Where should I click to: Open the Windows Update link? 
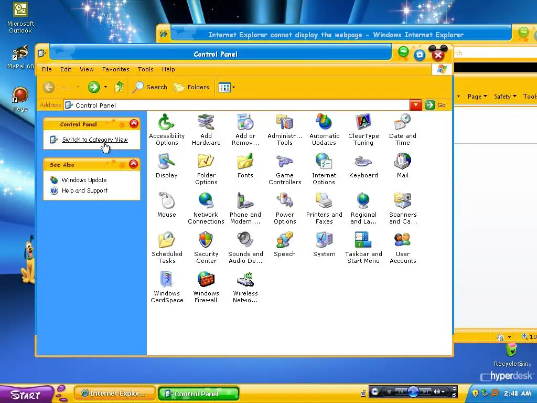(x=84, y=180)
